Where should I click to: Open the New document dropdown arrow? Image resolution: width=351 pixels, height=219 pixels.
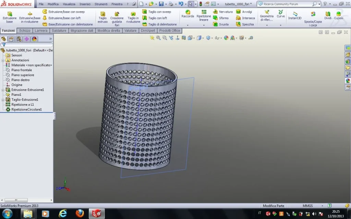pos(146,4)
